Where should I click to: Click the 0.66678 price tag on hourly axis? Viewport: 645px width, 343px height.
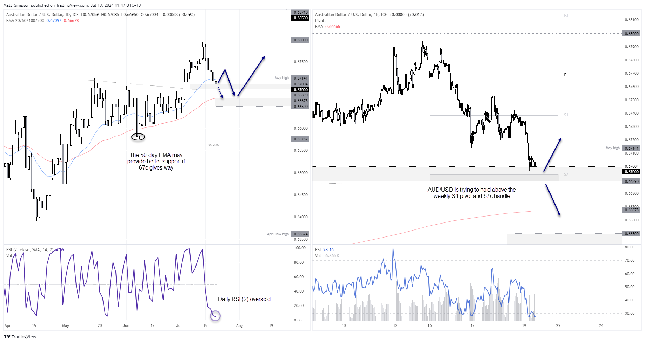click(632, 210)
